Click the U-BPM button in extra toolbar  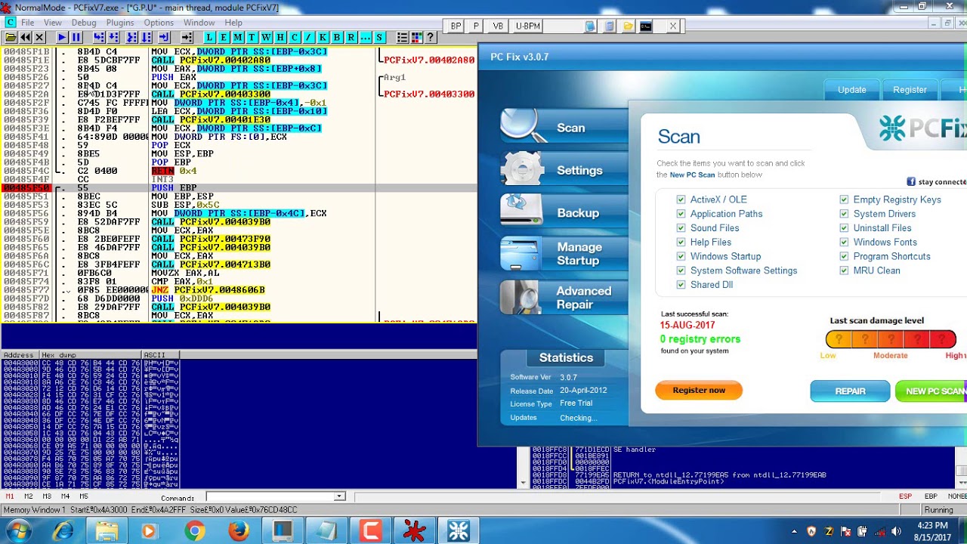point(527,26)
